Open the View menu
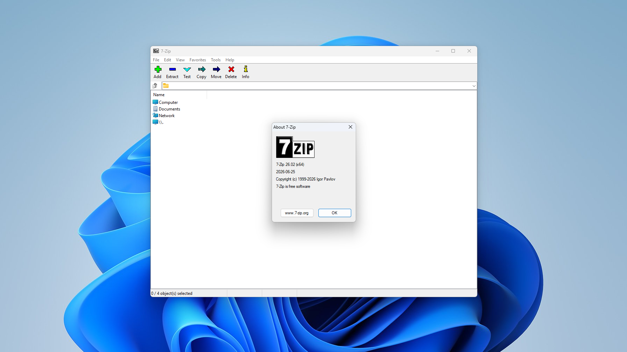The image size is (627, 352). 180,60
